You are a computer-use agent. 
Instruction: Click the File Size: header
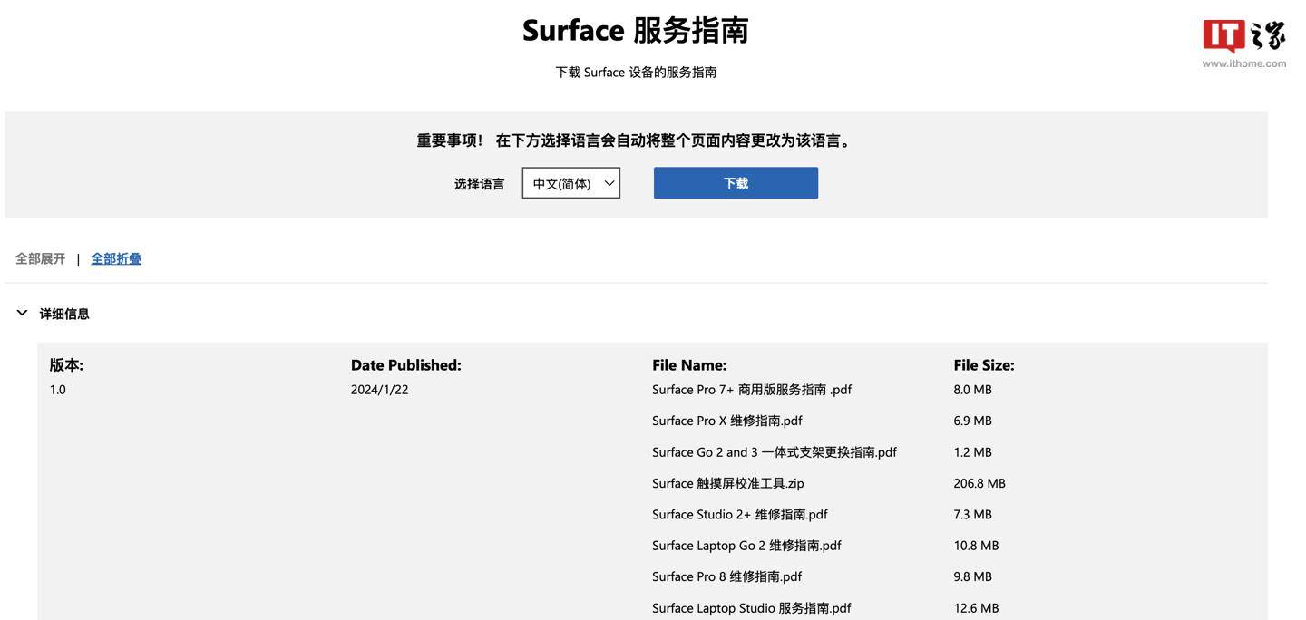pyautogui.click(x=984, y=364)
